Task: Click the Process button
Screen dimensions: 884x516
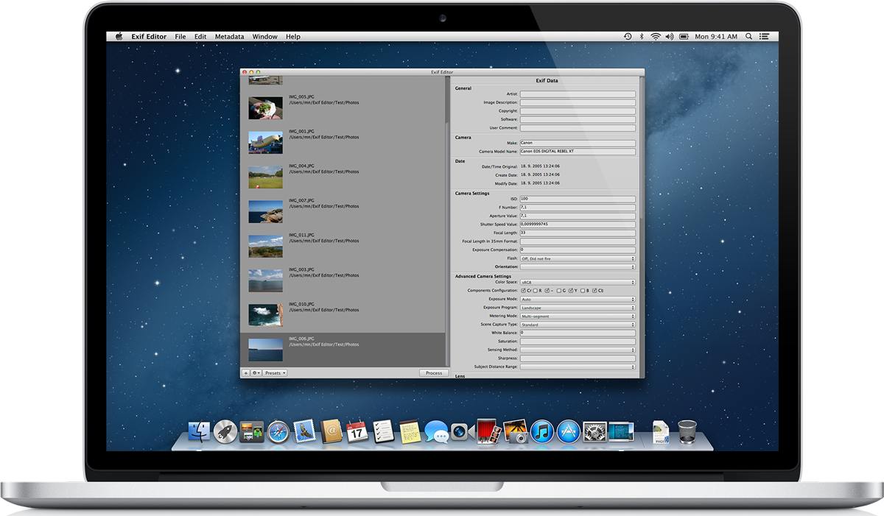Action: [434, 373]
